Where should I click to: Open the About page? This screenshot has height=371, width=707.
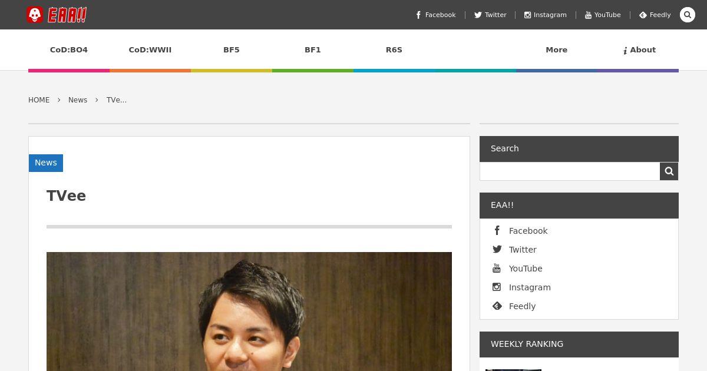point(639,50)
